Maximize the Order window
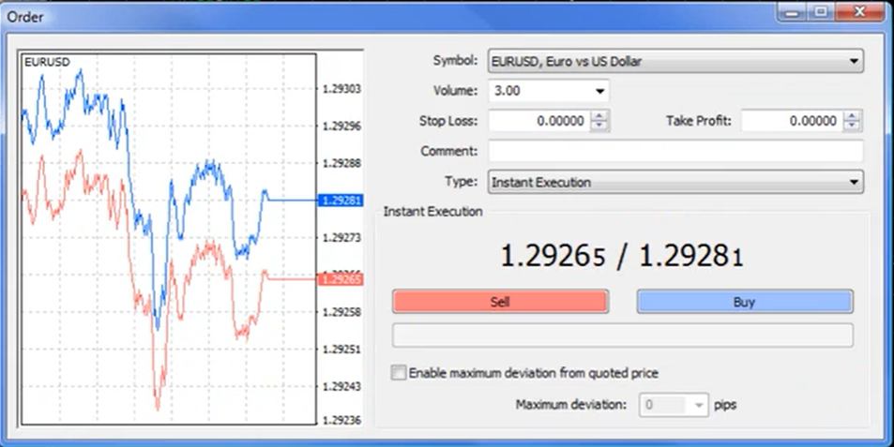Viewport: 894px width, 447px height. coord(821,13)
